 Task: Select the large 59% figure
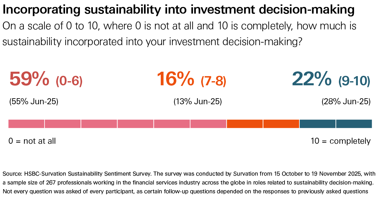[29, 79]
